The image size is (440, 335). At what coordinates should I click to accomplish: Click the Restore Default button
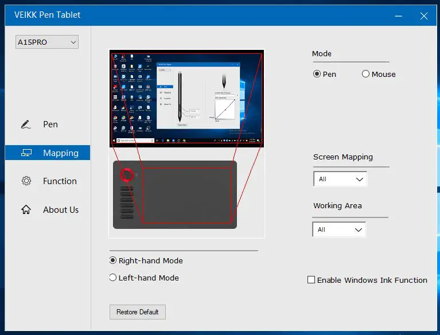pyautogui.click(x=138, y=312)
